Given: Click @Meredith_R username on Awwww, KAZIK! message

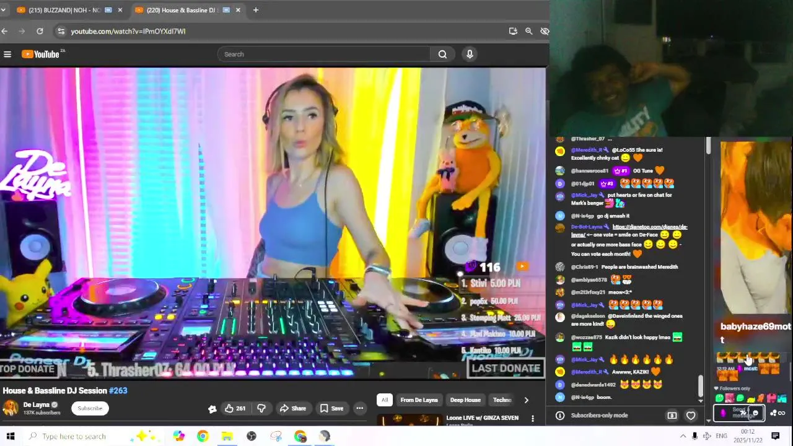Looking at the screenshot, I should coord(586,372).
